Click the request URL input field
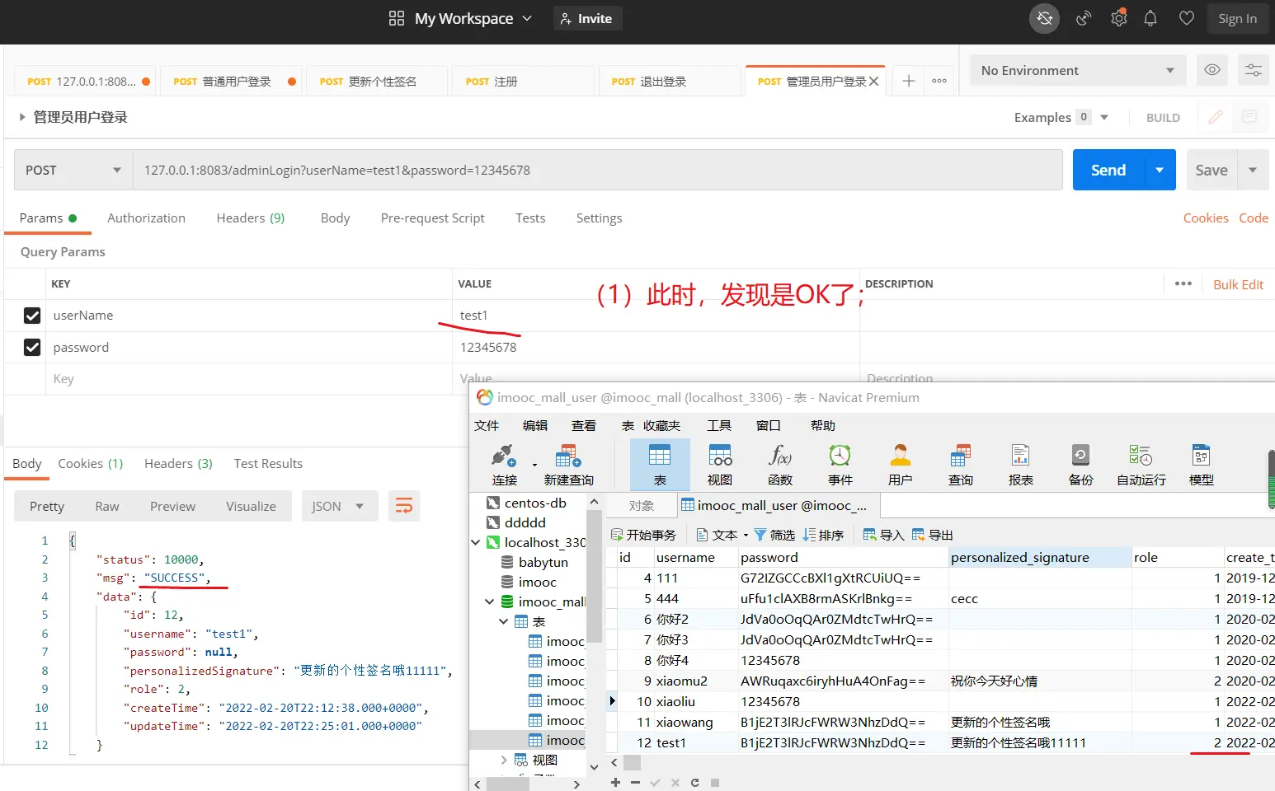This screenshot has width=1275, height=791. [597, 171]
